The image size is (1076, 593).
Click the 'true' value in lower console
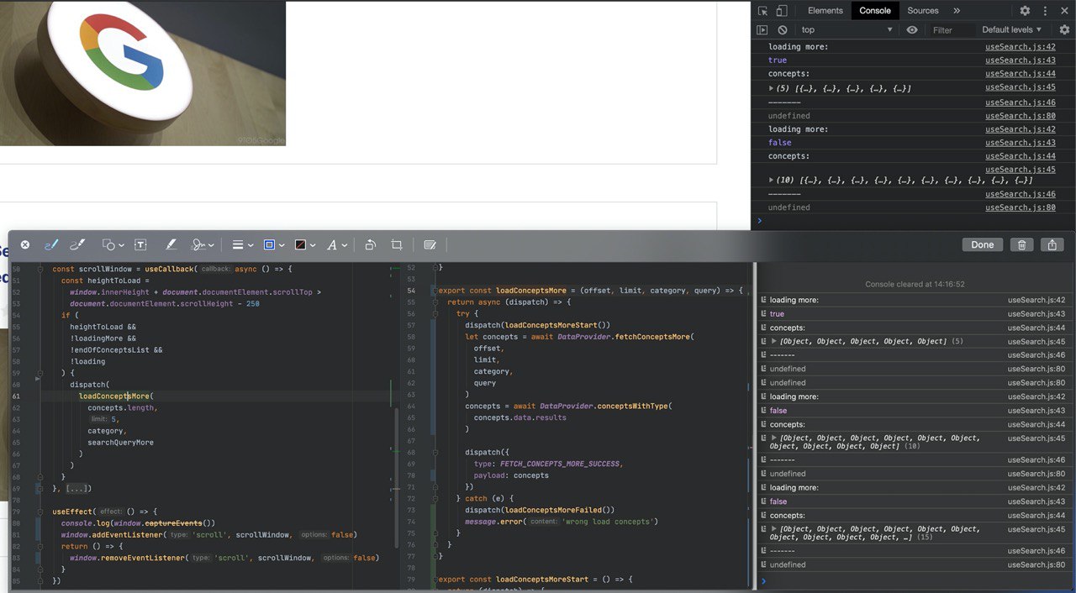point(778,314)
